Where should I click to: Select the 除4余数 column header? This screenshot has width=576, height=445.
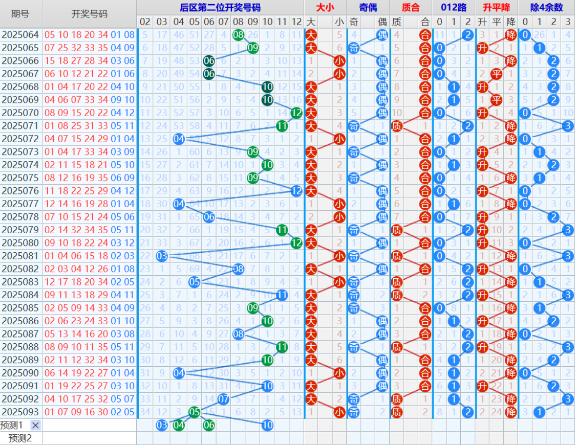click(x=546, y=7)
